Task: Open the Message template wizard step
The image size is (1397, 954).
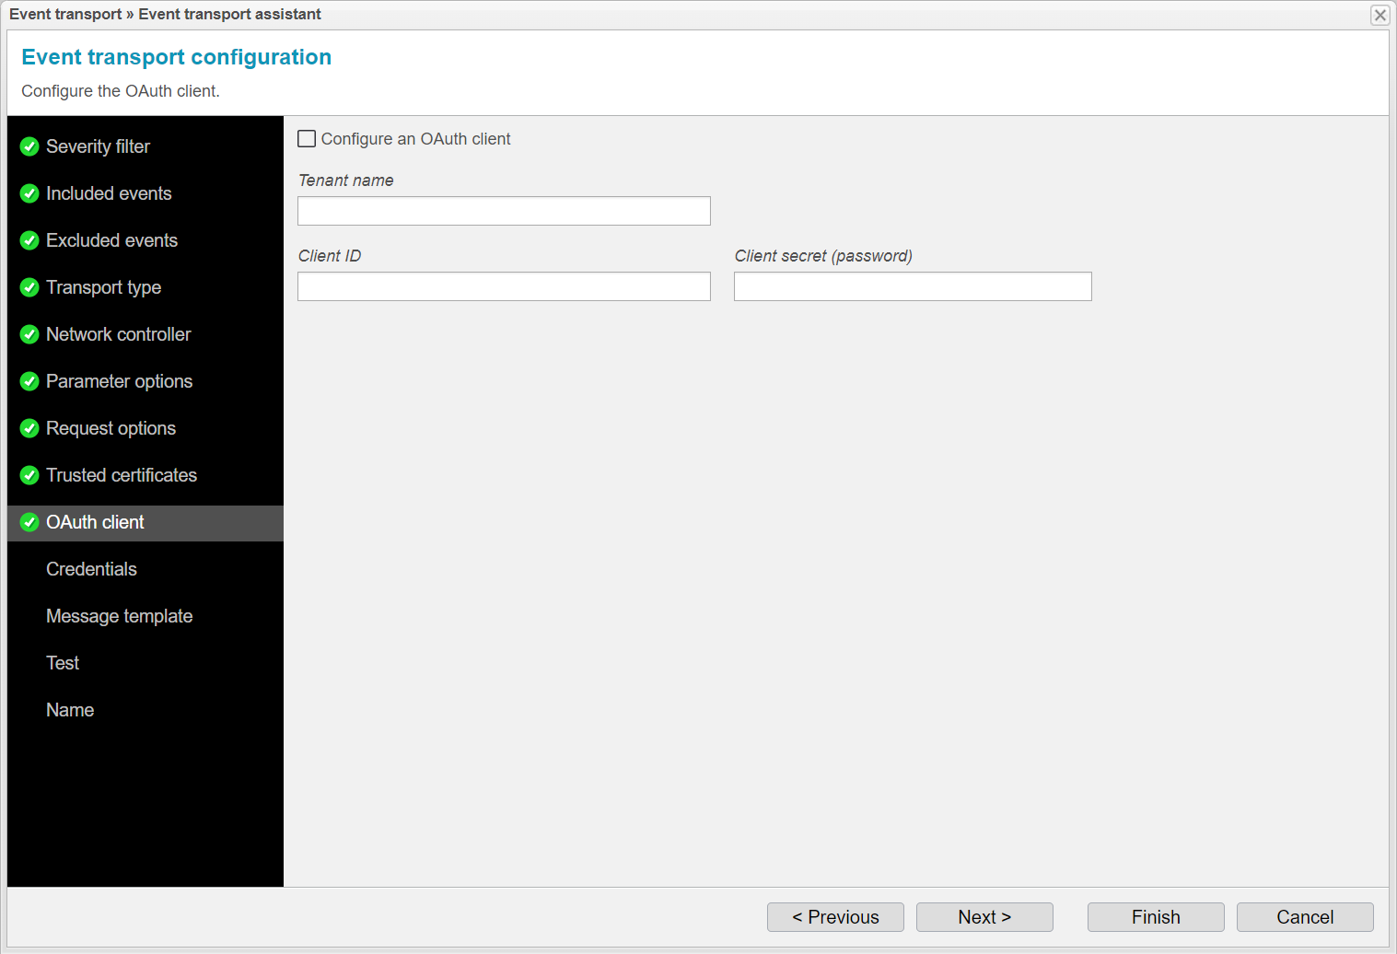Action: coord(119,616)
